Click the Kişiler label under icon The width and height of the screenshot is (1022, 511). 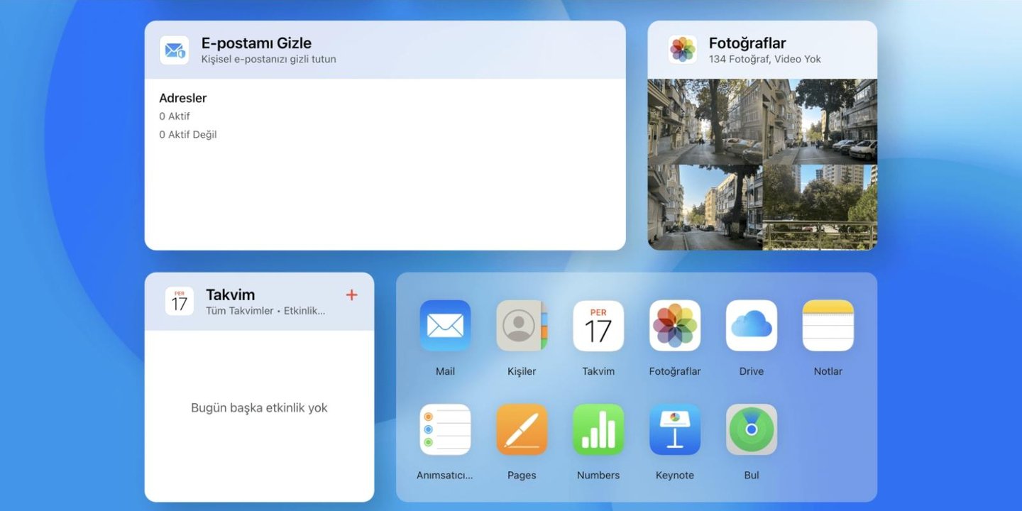[522, 371]
